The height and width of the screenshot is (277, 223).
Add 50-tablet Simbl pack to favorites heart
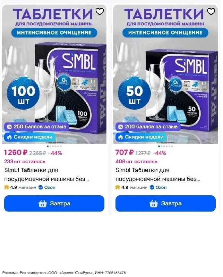pos(211,11)
